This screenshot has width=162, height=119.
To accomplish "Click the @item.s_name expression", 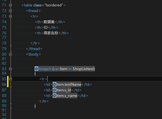I will (x=65, y=96).
